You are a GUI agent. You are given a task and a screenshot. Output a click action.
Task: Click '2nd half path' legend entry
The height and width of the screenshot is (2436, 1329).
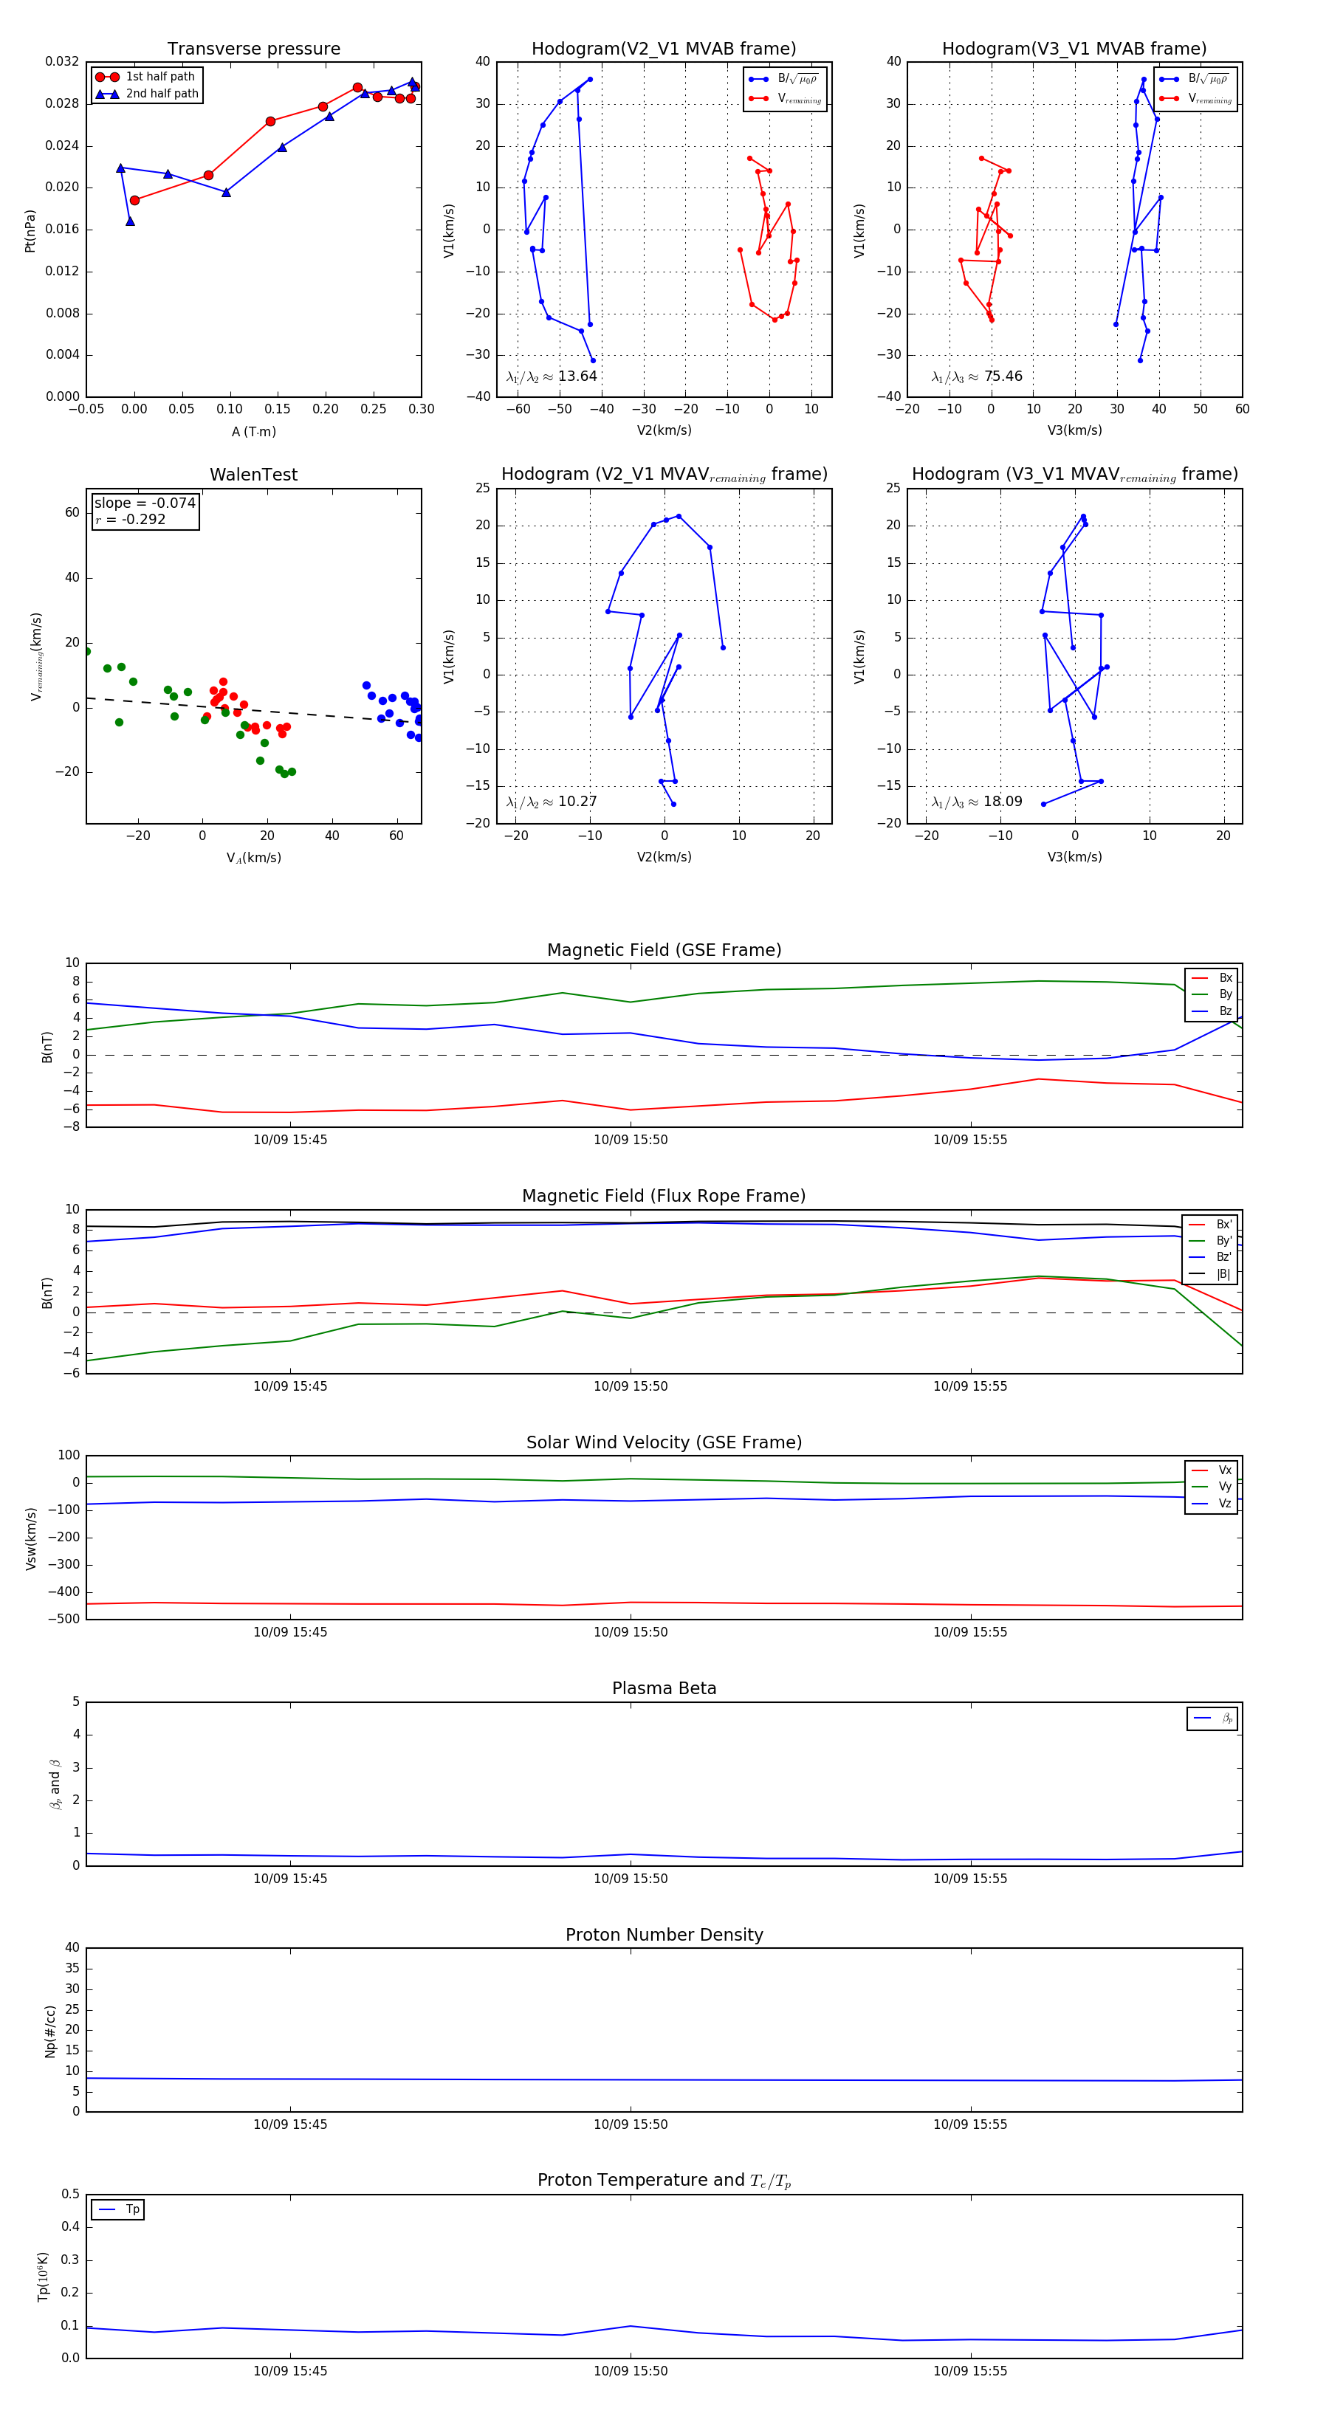[x=147, y=94]
